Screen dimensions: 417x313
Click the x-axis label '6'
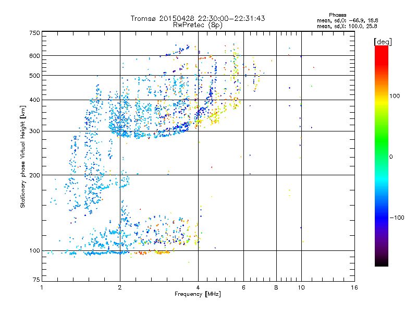[x=243, y=287]
